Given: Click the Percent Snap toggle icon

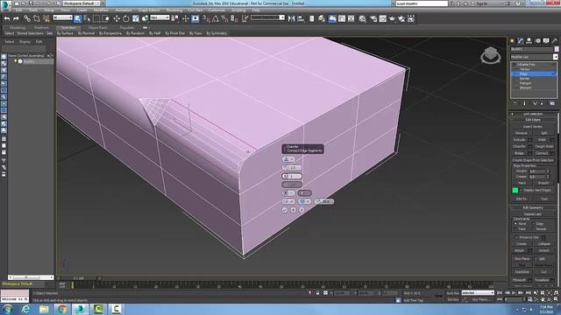Looking at the screenshot, I should click(224, 18).
